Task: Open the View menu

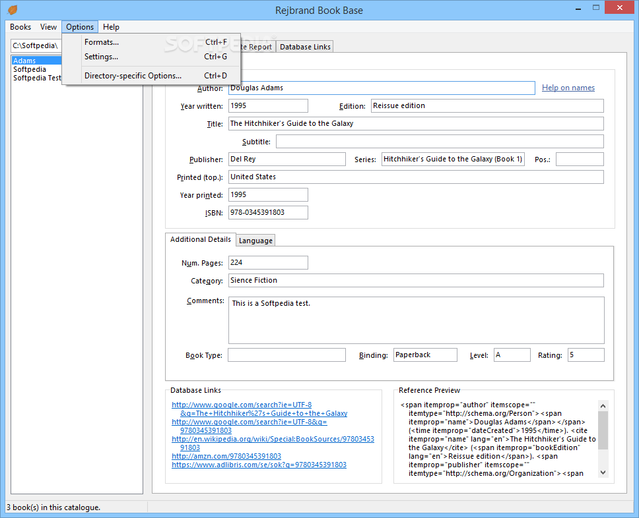Action: (x=48, y=27)
